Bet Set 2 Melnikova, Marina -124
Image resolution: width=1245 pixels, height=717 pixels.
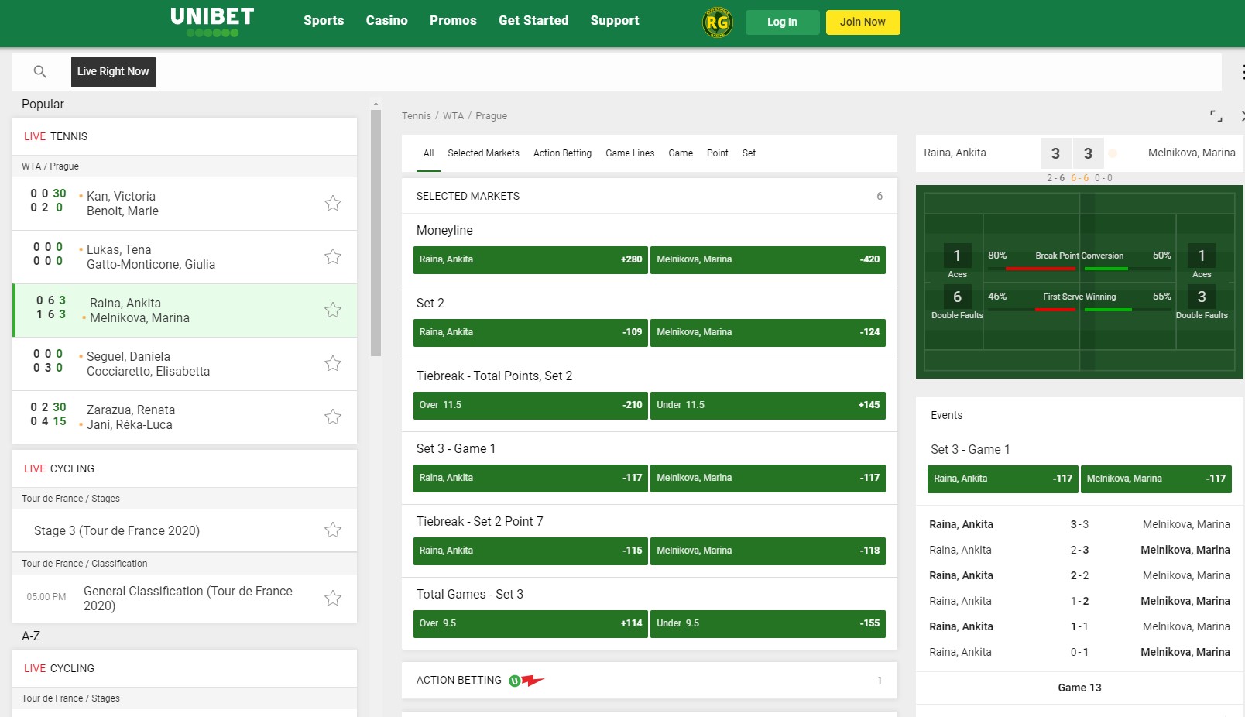(768, 333)
